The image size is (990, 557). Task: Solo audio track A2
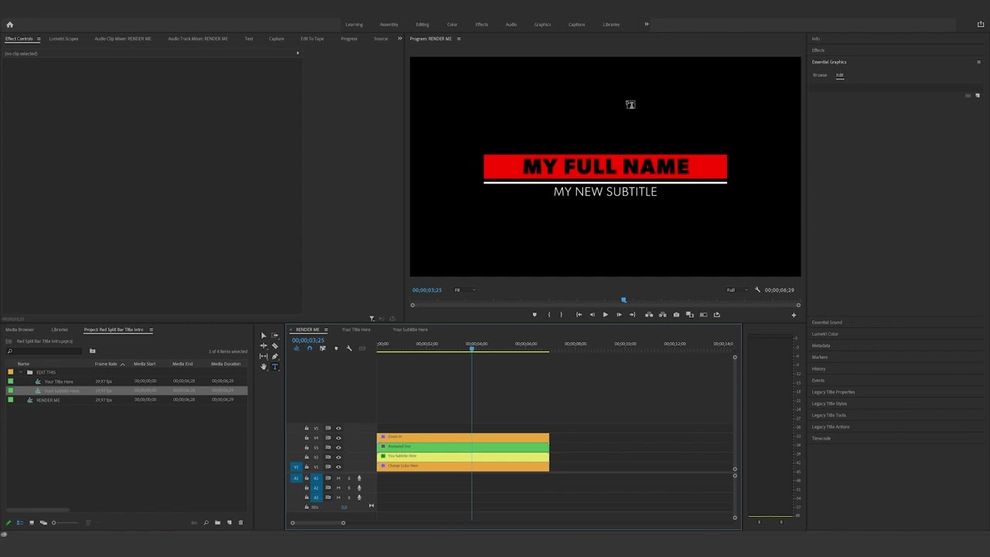pos(348,488)
